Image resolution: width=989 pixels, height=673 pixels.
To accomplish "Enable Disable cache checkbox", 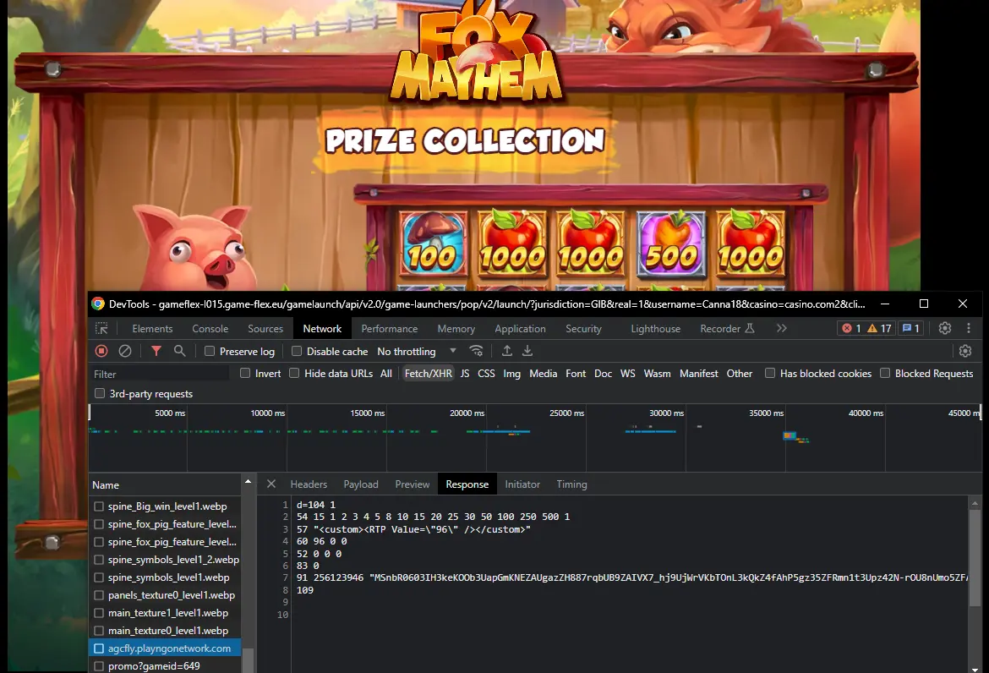I will point(297,352).
